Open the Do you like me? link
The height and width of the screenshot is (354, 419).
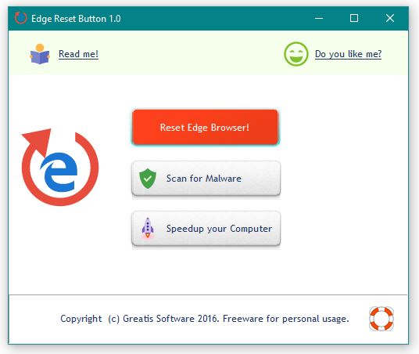coord(348,54)
